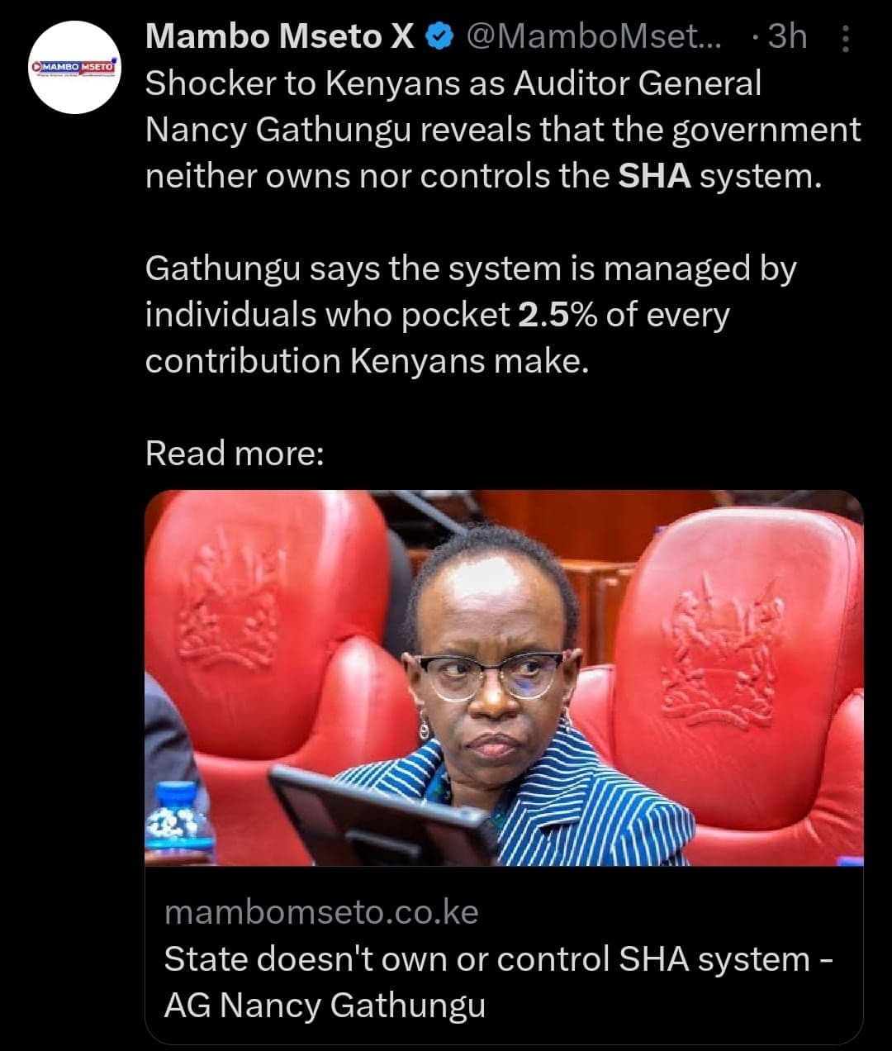Click the 'Read more:' text
Image resolution: width=892 pixels, height=1051 pixels.
point(235,453)
